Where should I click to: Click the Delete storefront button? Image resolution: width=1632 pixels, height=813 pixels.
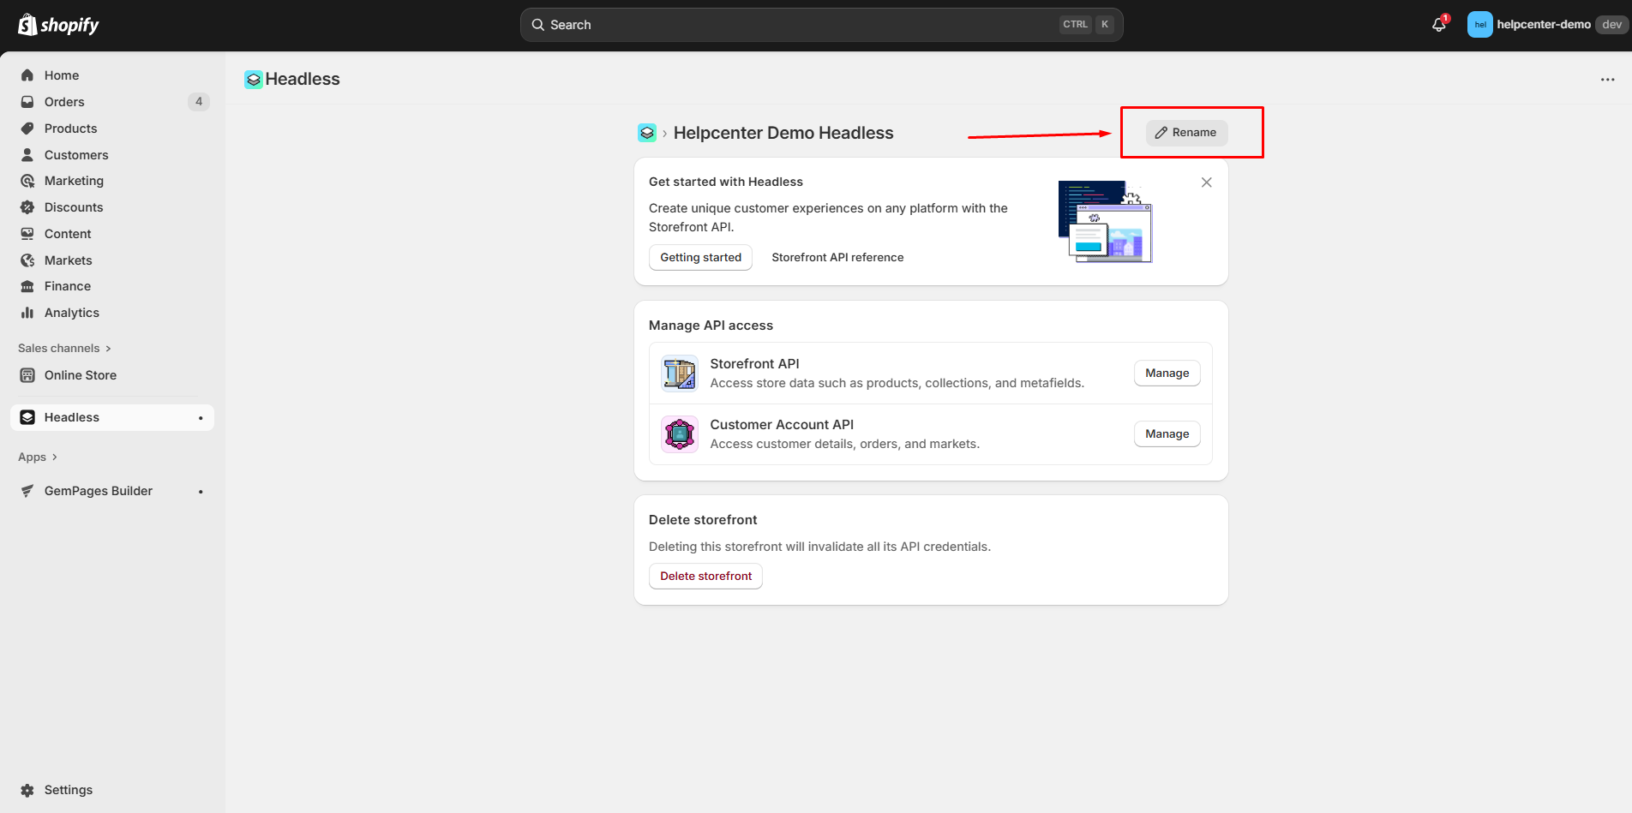pyautogui.click(x=705, y=577)
